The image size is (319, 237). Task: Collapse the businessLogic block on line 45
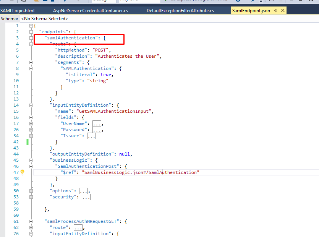click(31, 160)
